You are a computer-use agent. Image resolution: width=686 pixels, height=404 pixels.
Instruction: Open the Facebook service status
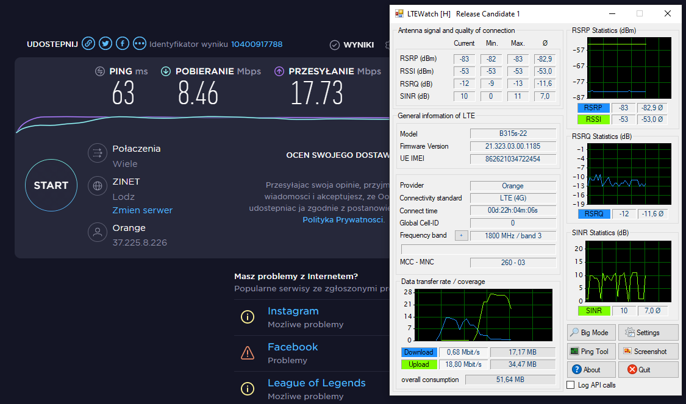tap(293, 347)
